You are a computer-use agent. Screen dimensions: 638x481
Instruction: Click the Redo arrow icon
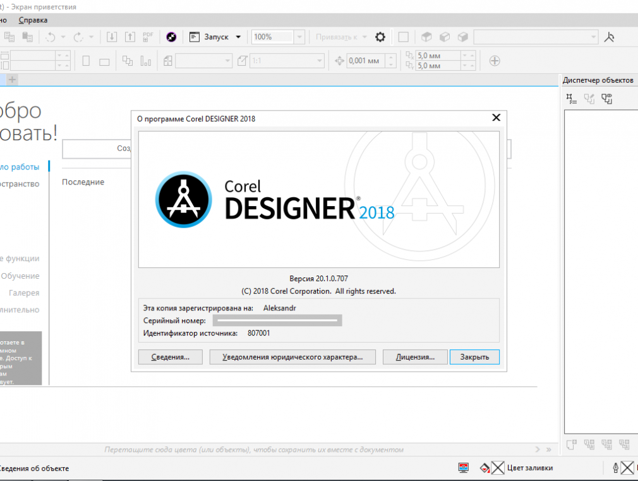point(78,37)
